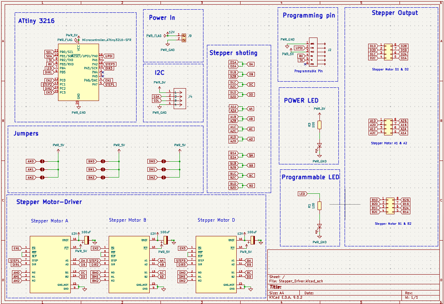Click the Stepper Motor D1 & D2 caption
The width and height of the screenshot is (444, 304).
390,69
